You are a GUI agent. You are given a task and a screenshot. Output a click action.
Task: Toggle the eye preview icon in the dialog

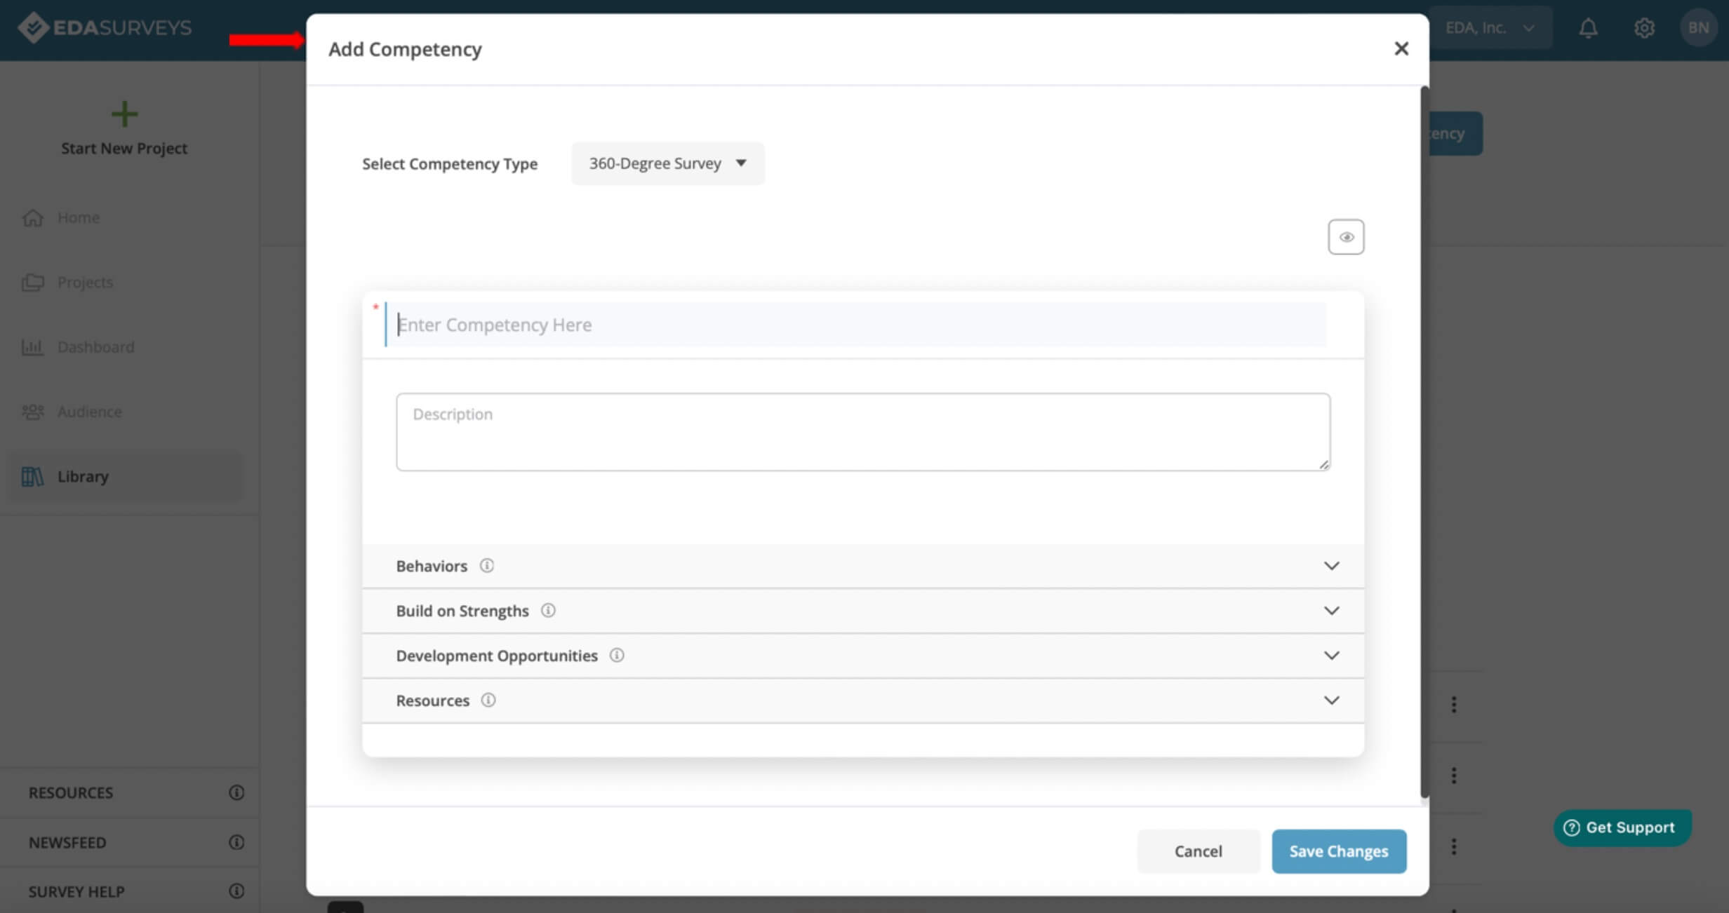[1345, 237]
